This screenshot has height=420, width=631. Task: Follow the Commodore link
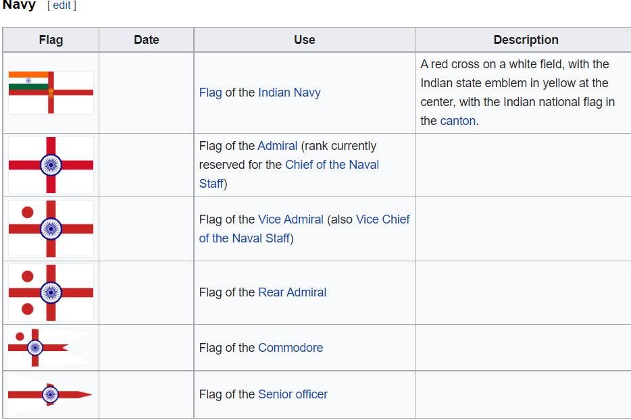click(291, 348)
